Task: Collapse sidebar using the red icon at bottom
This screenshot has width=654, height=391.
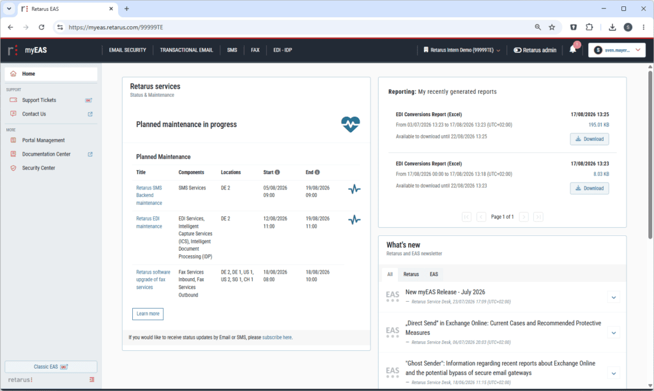Action: pyautogui.click(x=92, y=380)
